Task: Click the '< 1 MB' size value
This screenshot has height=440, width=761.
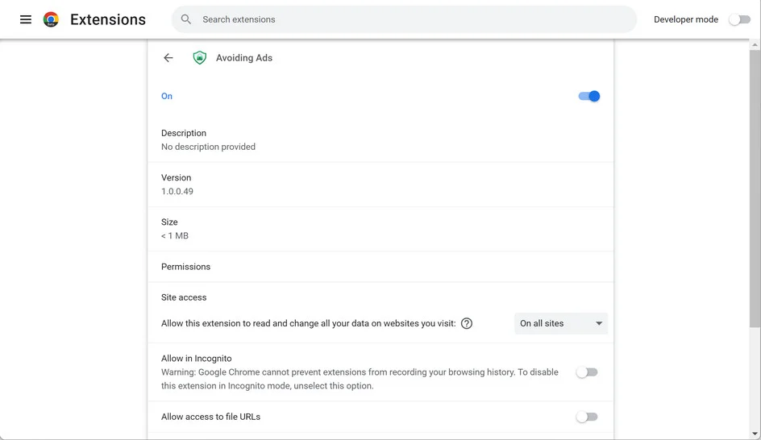Action: (x=175, y=236)
